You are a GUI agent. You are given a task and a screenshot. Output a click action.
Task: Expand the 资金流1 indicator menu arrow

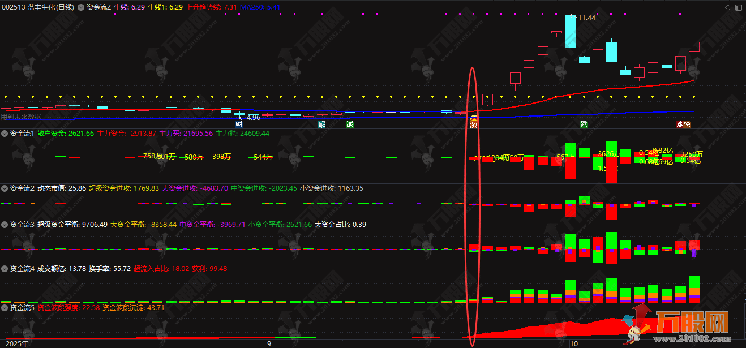tap(5, 134)
